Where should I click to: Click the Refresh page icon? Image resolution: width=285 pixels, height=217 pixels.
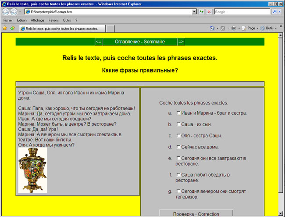201,12
